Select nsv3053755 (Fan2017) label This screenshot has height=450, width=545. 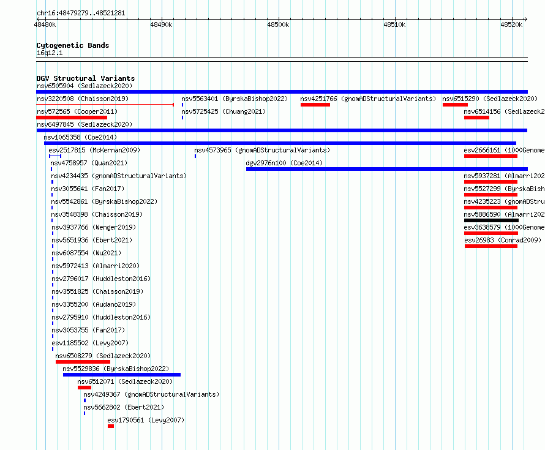88,330
